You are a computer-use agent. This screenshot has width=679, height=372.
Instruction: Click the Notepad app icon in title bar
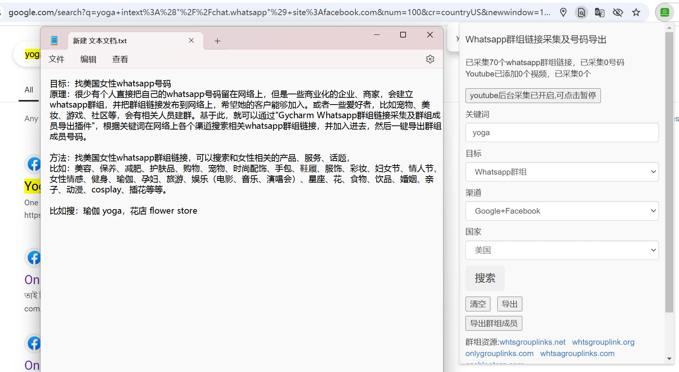click(54, 40)
